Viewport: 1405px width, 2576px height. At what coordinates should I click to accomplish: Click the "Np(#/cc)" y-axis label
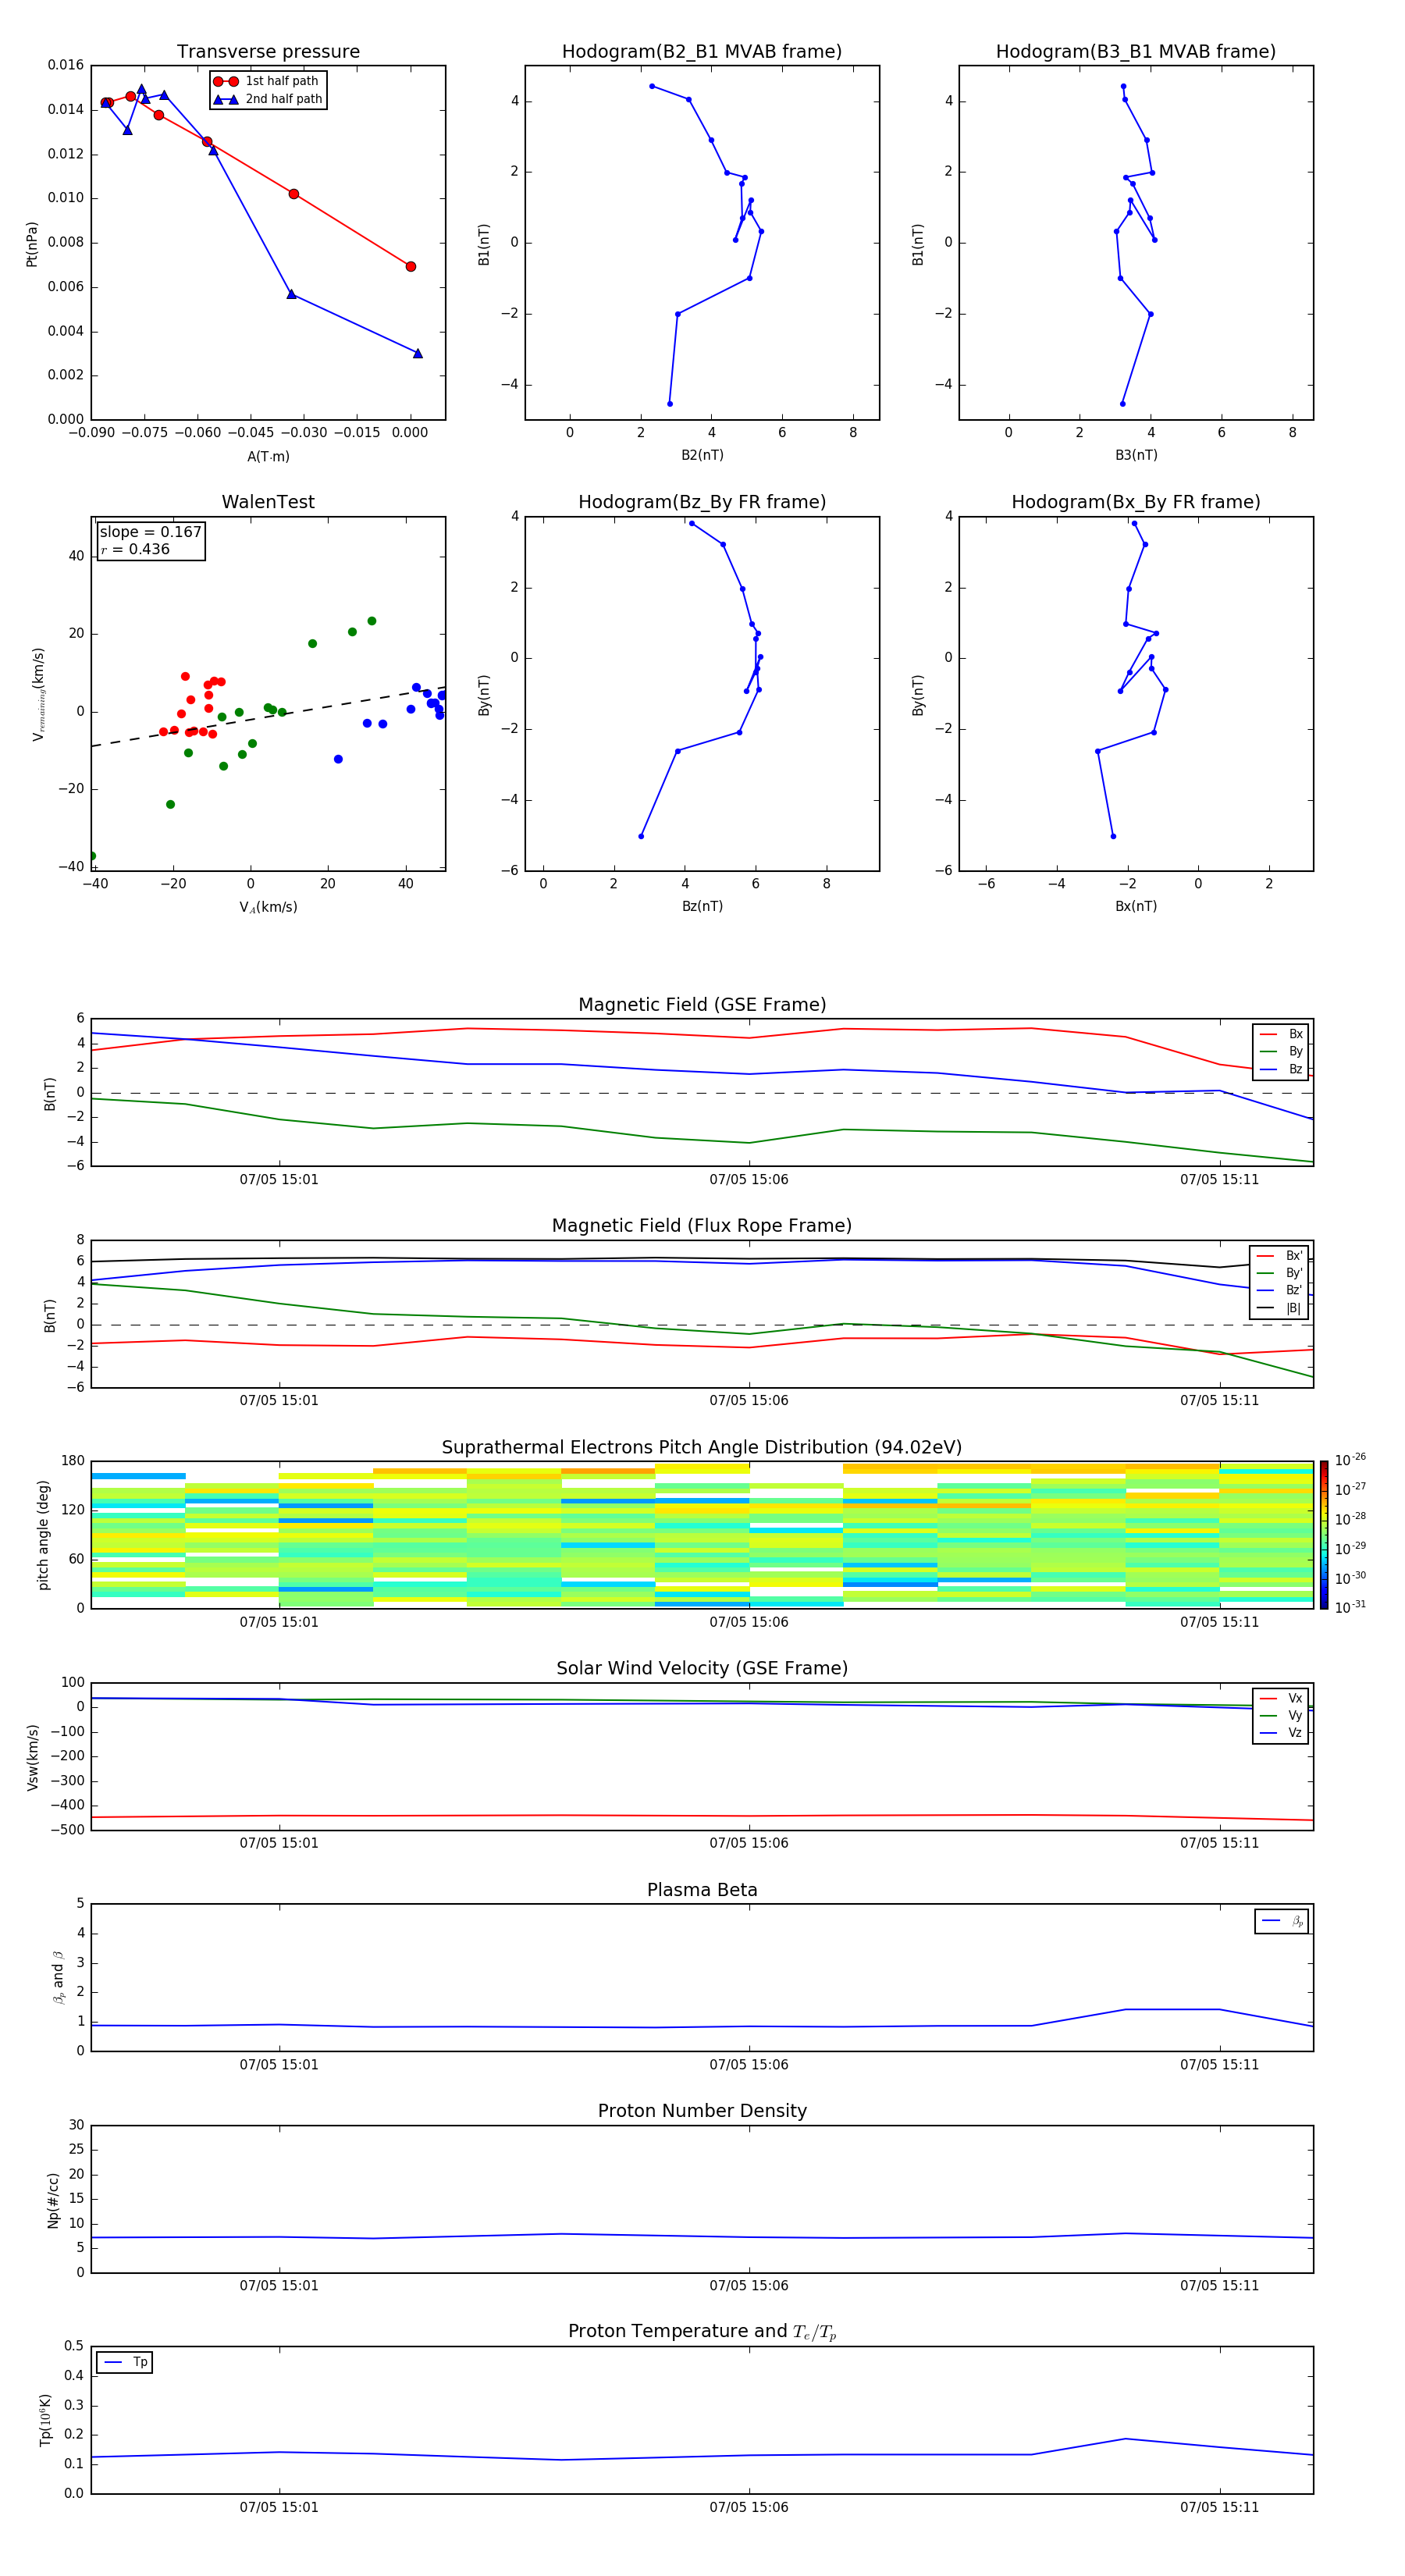[x=53, y=2199]
